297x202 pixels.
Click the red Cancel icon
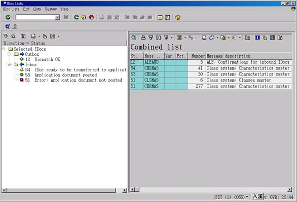[92, 17]
